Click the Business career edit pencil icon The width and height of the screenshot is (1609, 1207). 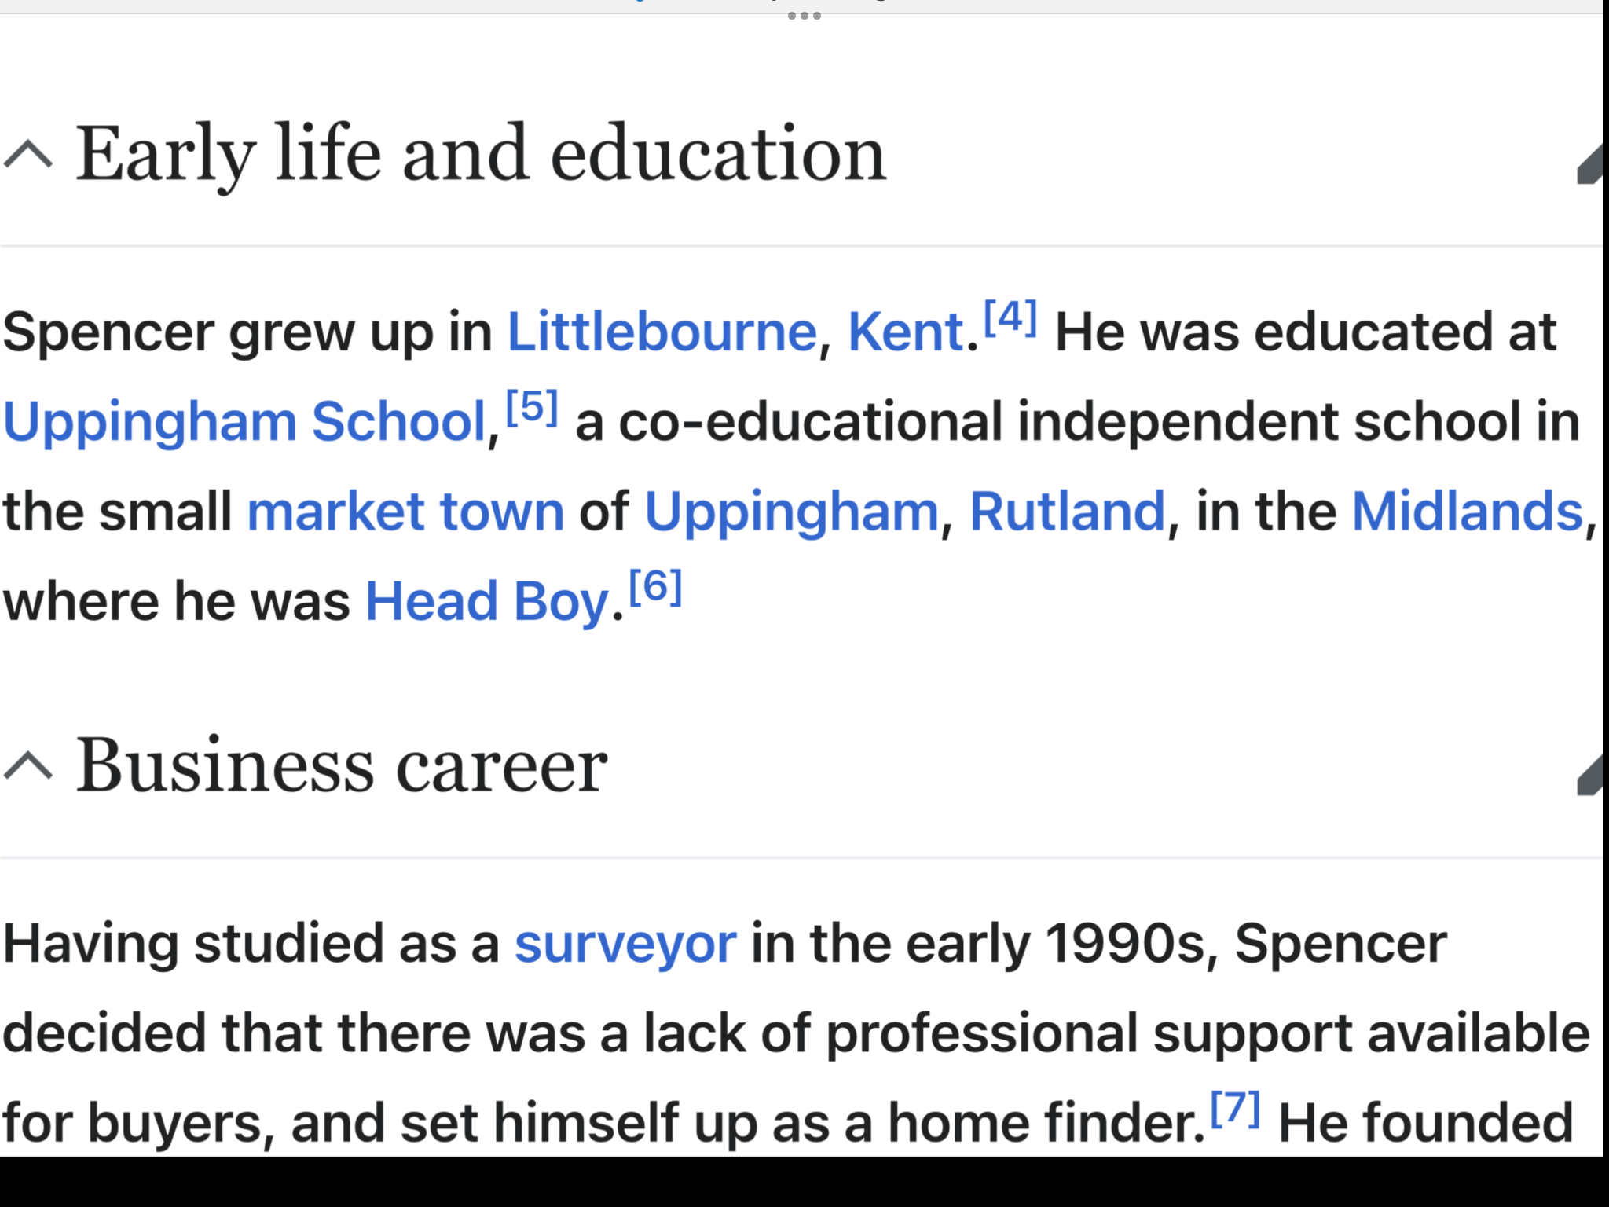coord(1589,776)
